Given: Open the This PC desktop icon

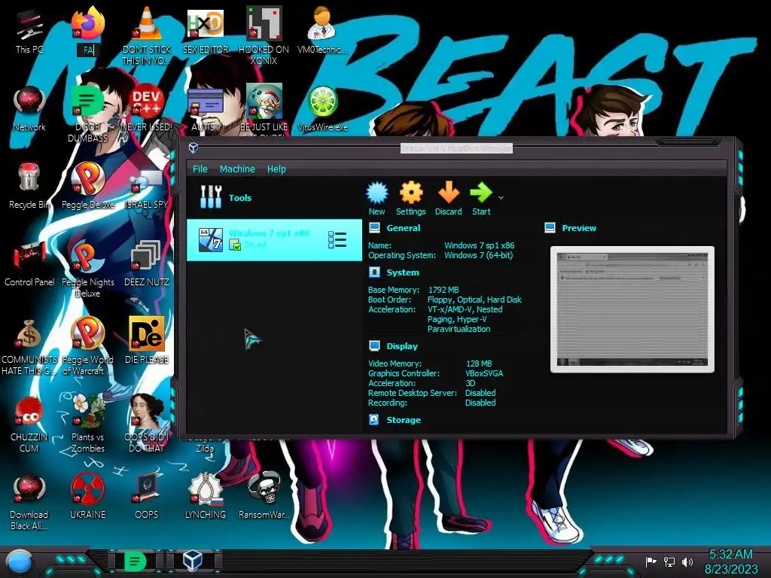Looking at the screenshot, I should click(x=29, y=30).
